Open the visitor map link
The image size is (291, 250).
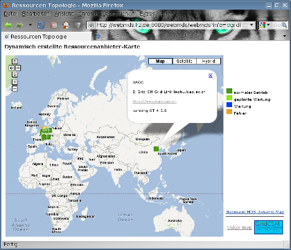tap(239, 227)
